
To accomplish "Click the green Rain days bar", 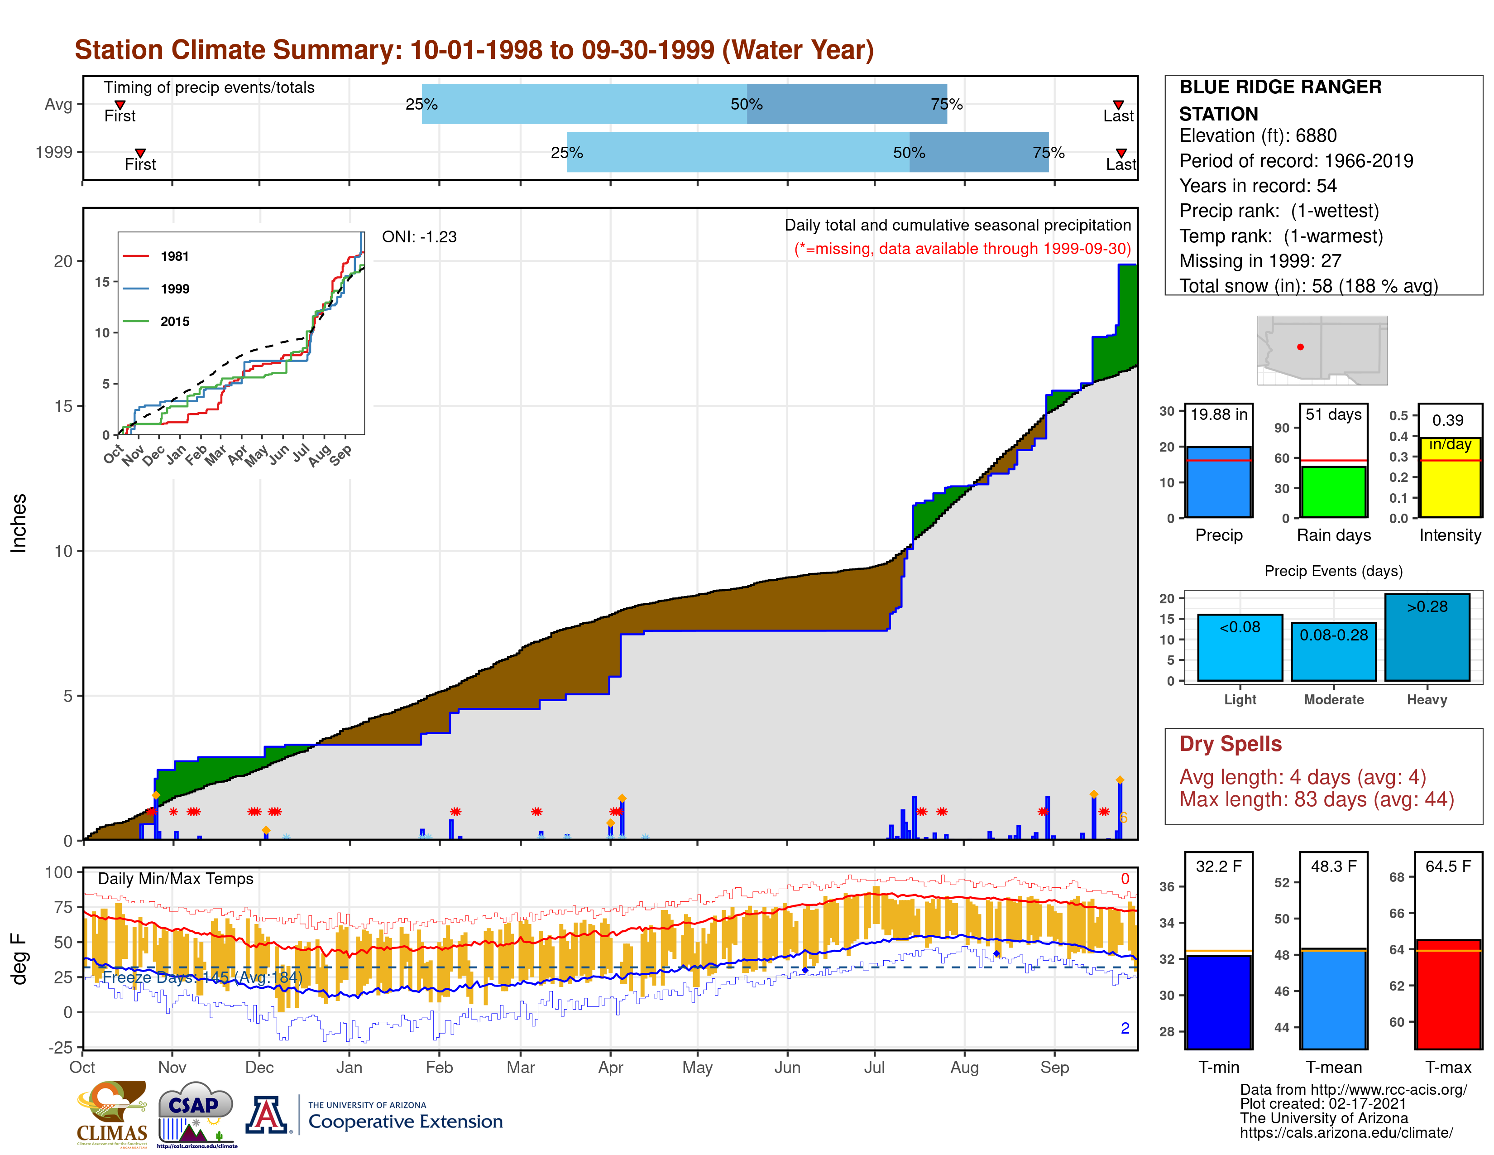I will (1334, 491).
